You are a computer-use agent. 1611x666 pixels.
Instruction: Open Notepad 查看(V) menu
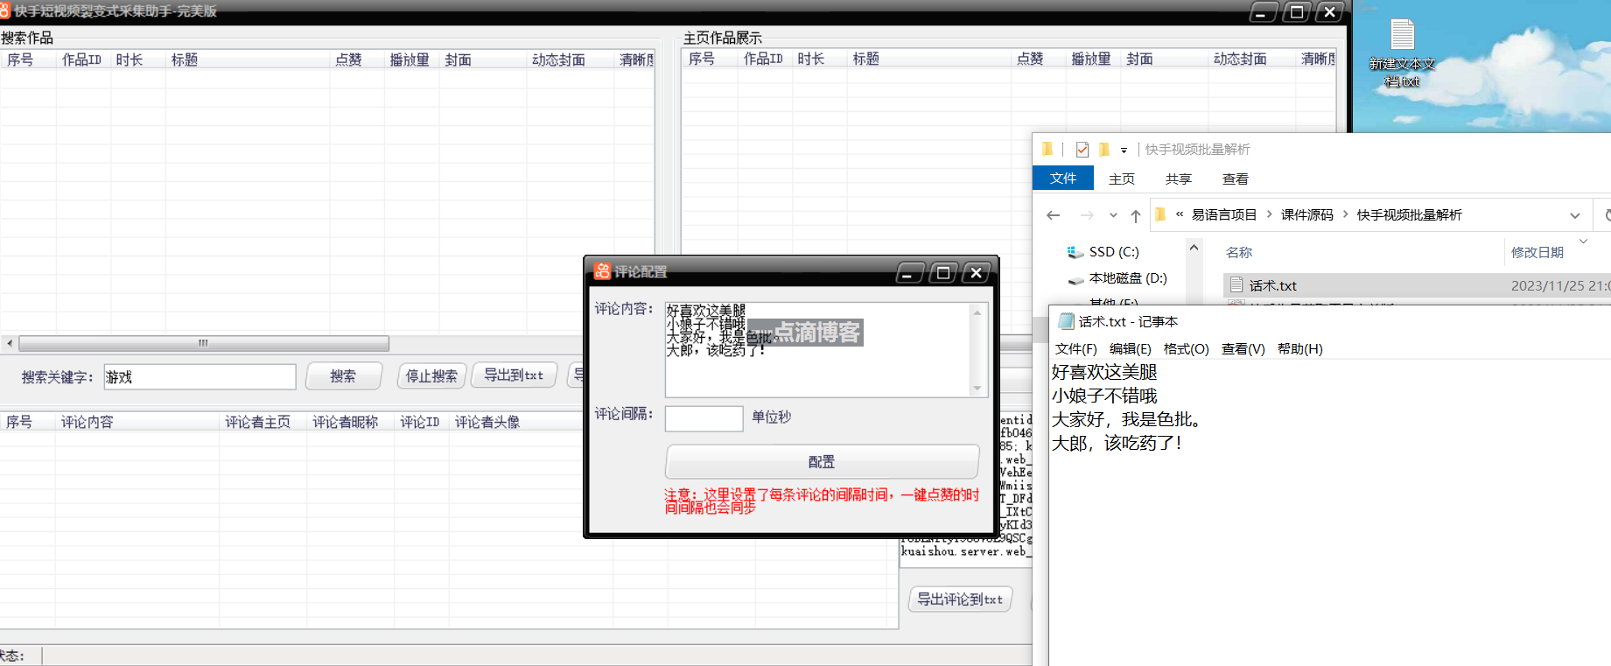pos(1243,348)
